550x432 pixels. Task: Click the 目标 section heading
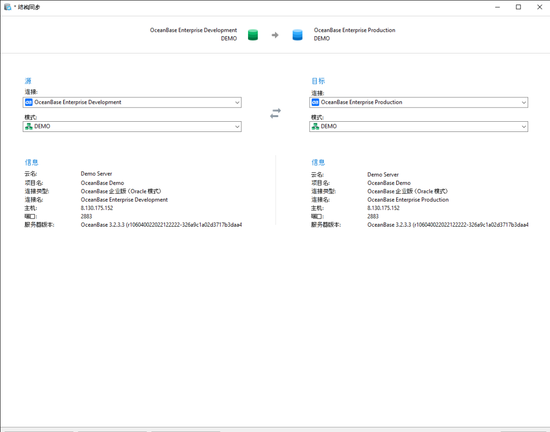click(318, 80)
